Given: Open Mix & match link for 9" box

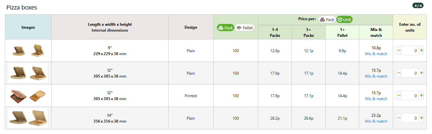Looking at the screenshot, I should [x=376, y=54].
